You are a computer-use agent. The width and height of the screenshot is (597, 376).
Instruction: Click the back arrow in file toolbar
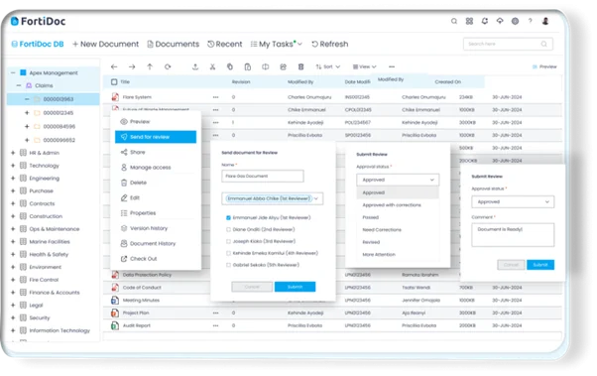[114, 67]
